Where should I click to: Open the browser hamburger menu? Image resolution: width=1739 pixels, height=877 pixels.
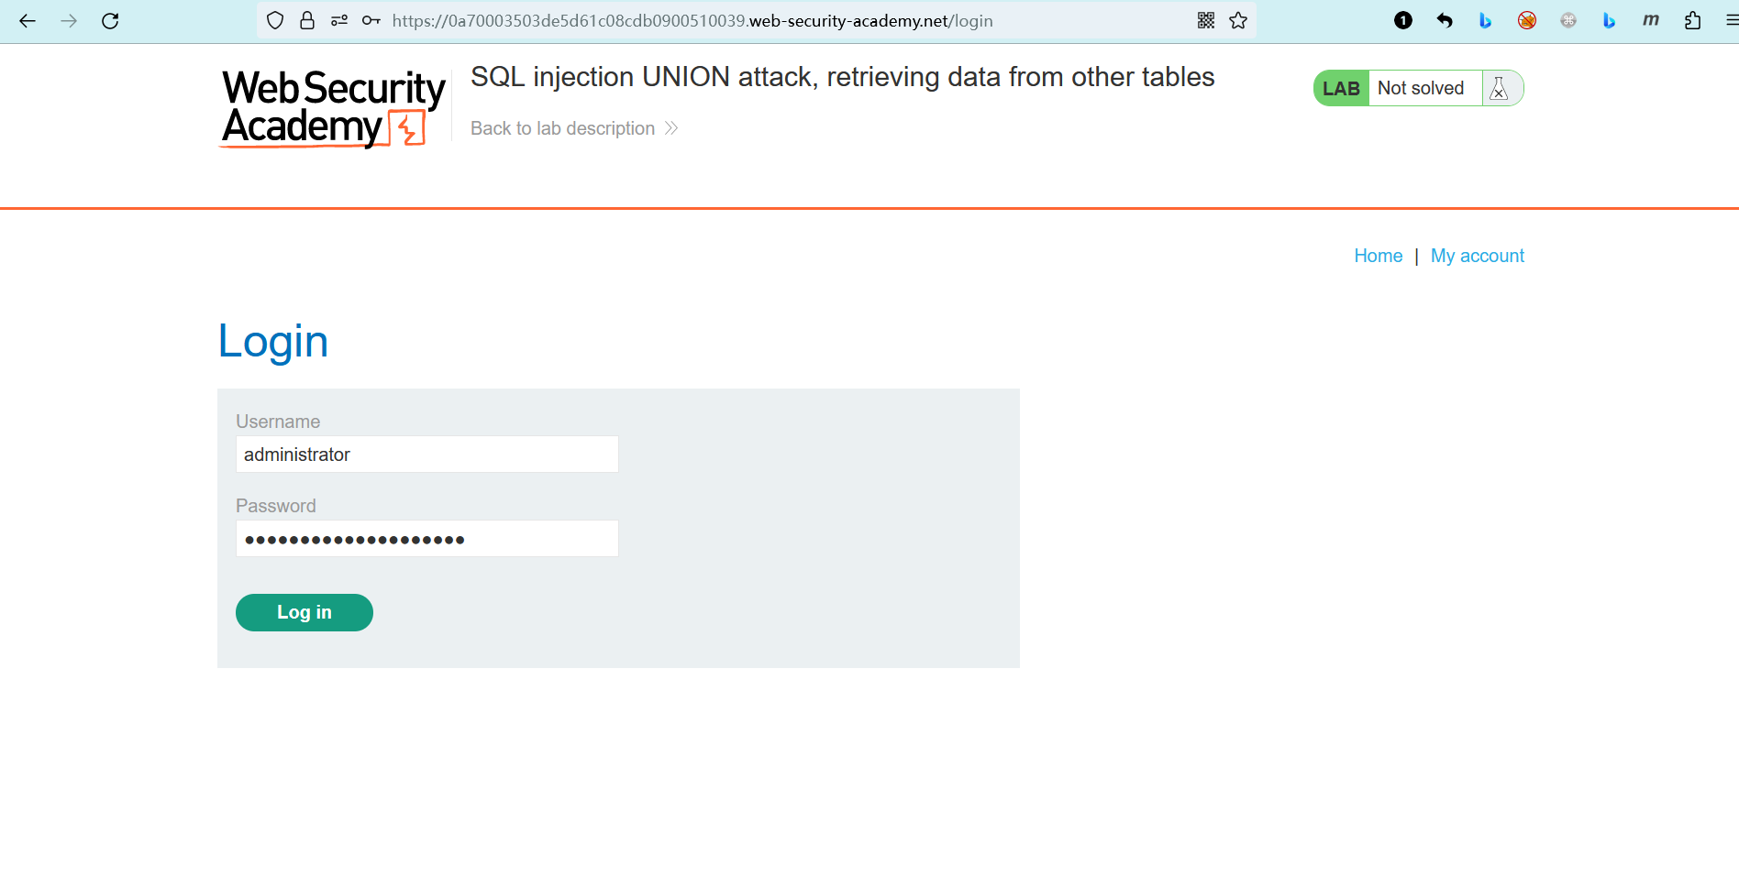pos(1730,20)
